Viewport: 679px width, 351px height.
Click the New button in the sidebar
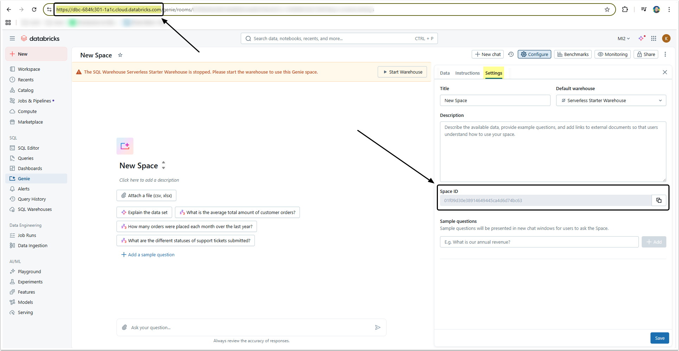point(36,54)
